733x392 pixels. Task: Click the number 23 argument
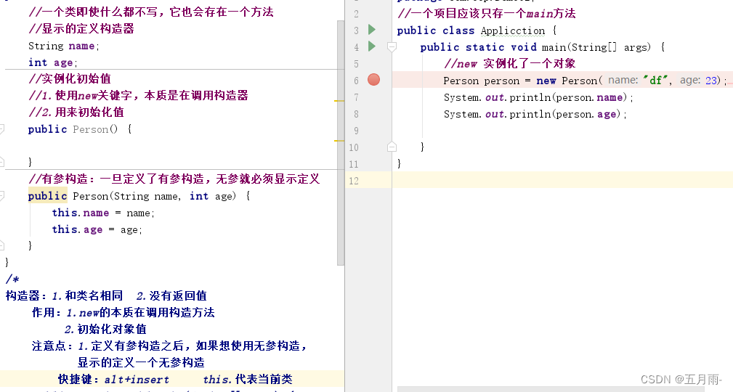coord(711,81)
